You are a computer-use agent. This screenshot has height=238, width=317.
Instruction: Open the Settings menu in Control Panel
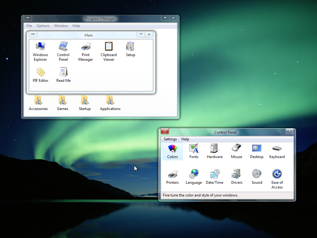(170, 139)
